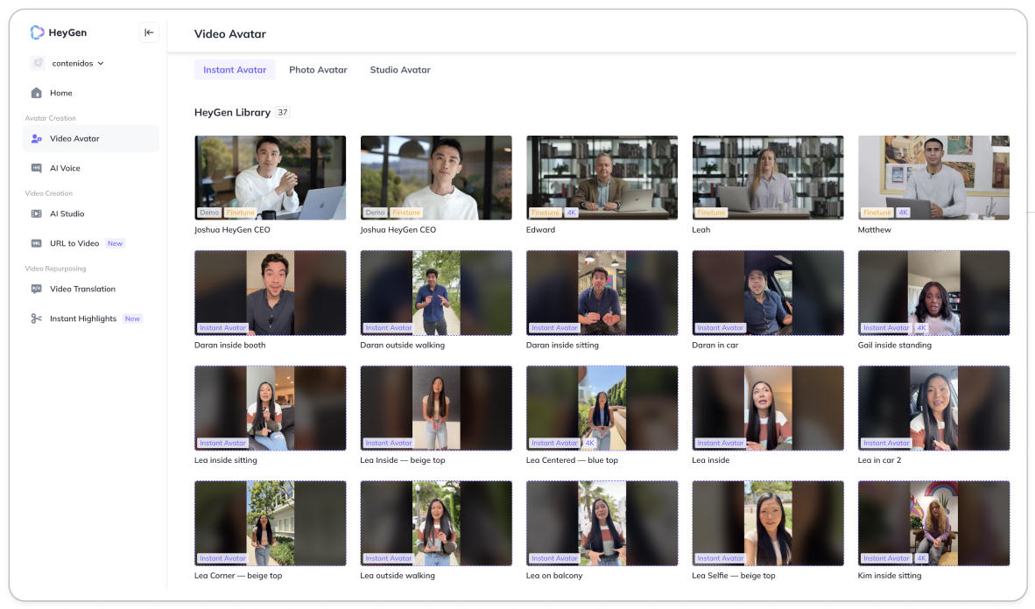
Task: Click the Instant Highlights scissors icon
Action: point(37,318)
